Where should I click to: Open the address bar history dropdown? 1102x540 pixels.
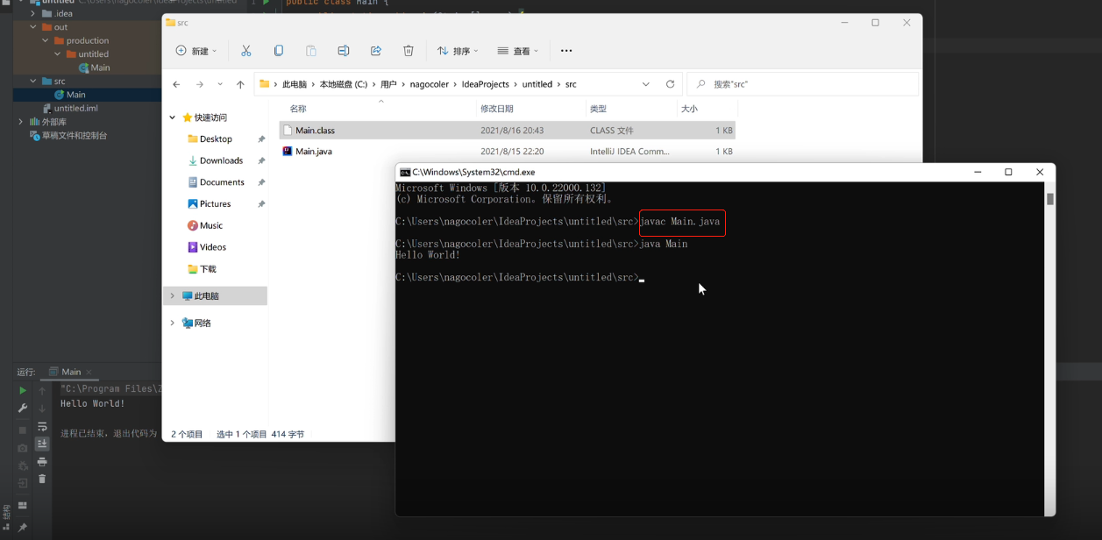click(646, 84)
